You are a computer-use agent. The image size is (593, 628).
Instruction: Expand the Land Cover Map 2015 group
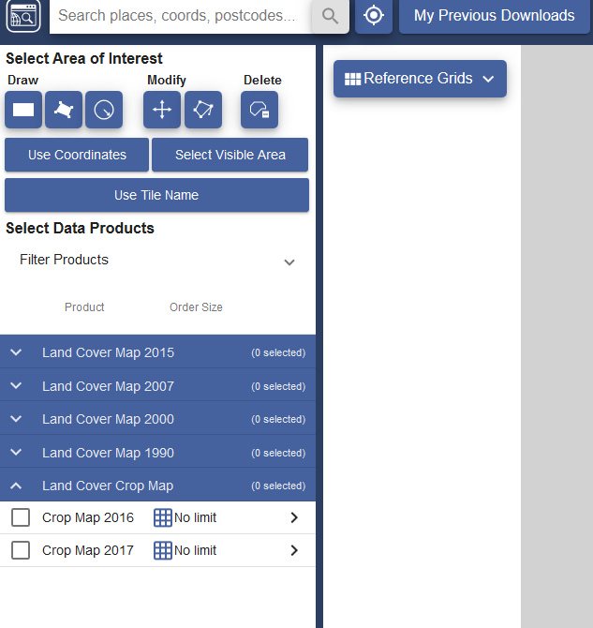[x=17, y=352]
